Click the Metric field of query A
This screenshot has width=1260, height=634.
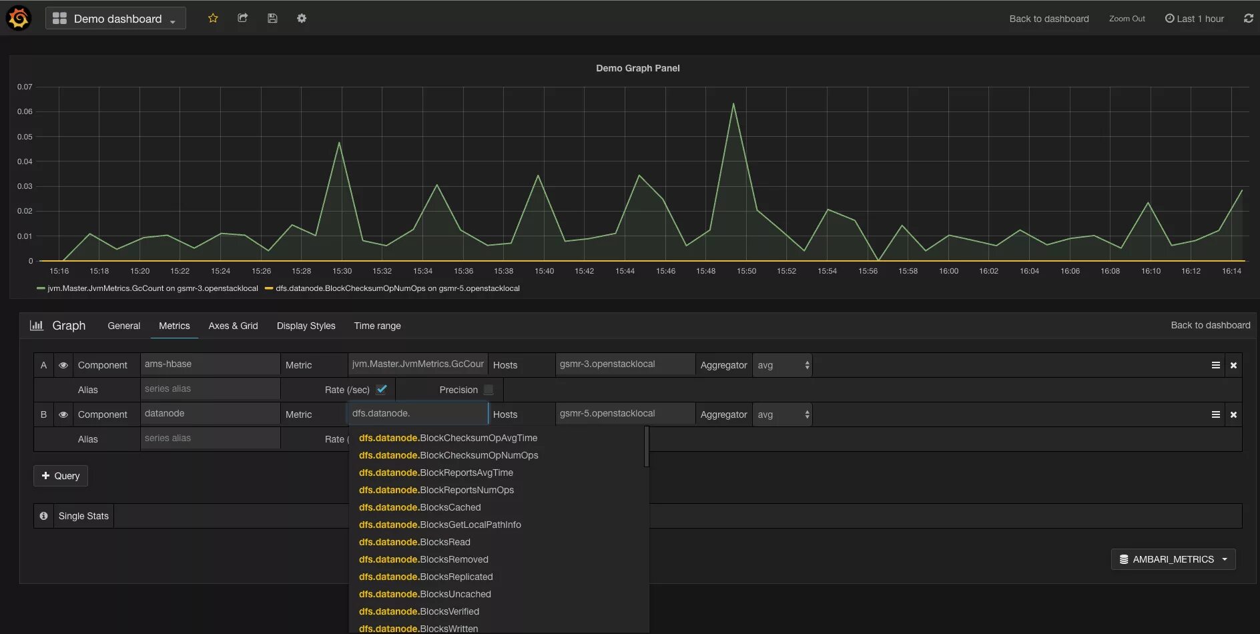tap(418, 364)
